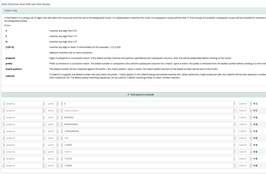Click the prefix field on the 112 row

click(x=51, y=138)
